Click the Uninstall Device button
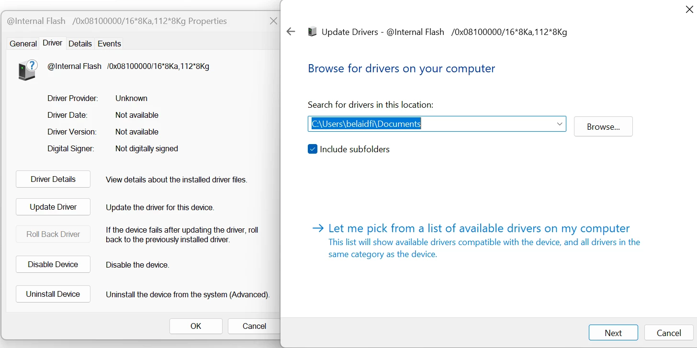The width and height of the screenshot is (697, 348). coord(53,294)
